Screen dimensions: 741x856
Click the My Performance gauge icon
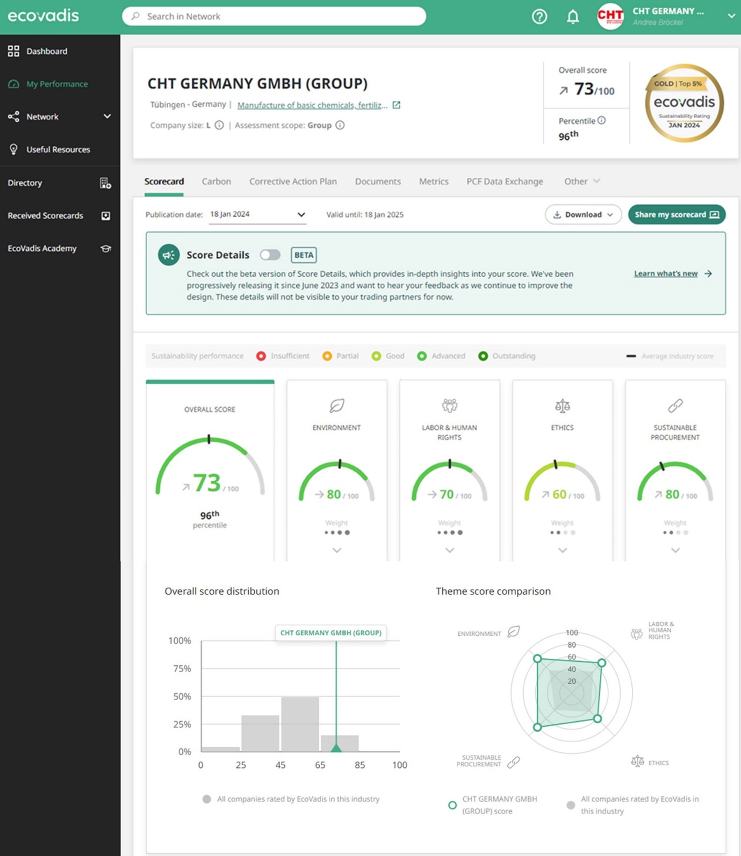pos(13,84)
